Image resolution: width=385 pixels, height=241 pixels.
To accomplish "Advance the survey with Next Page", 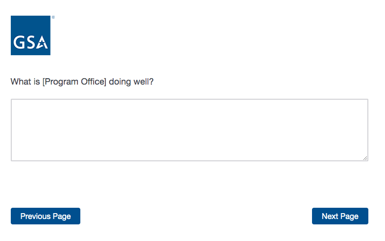I will point(340,216).
